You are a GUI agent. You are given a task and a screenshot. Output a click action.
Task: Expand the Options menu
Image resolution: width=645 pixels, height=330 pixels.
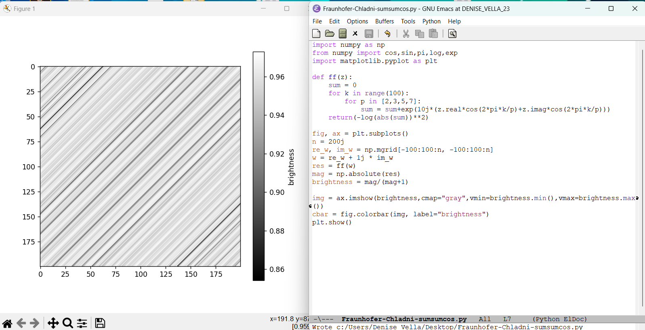coord(357,21)
